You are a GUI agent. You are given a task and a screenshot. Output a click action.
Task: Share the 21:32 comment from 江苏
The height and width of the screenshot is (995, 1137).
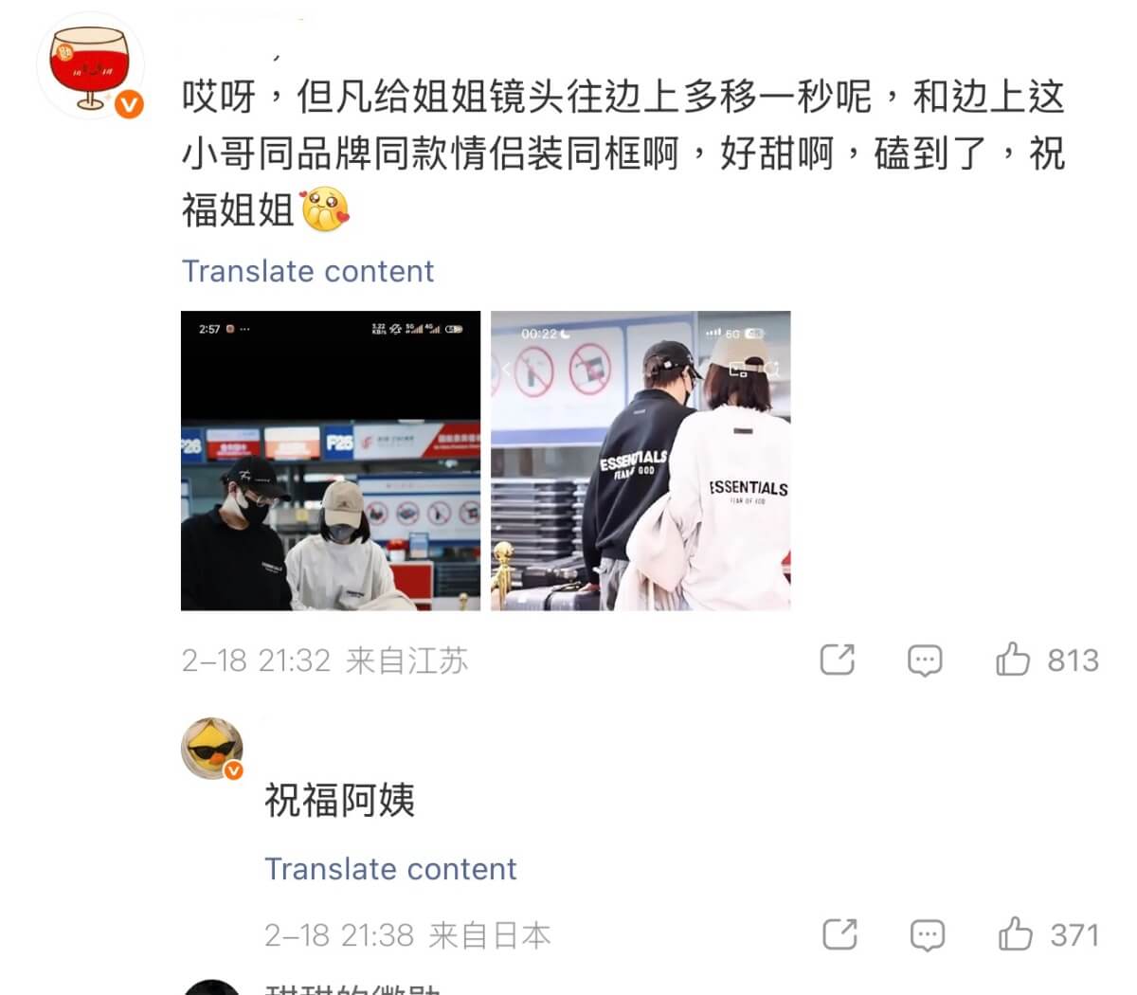coord(838,659)
